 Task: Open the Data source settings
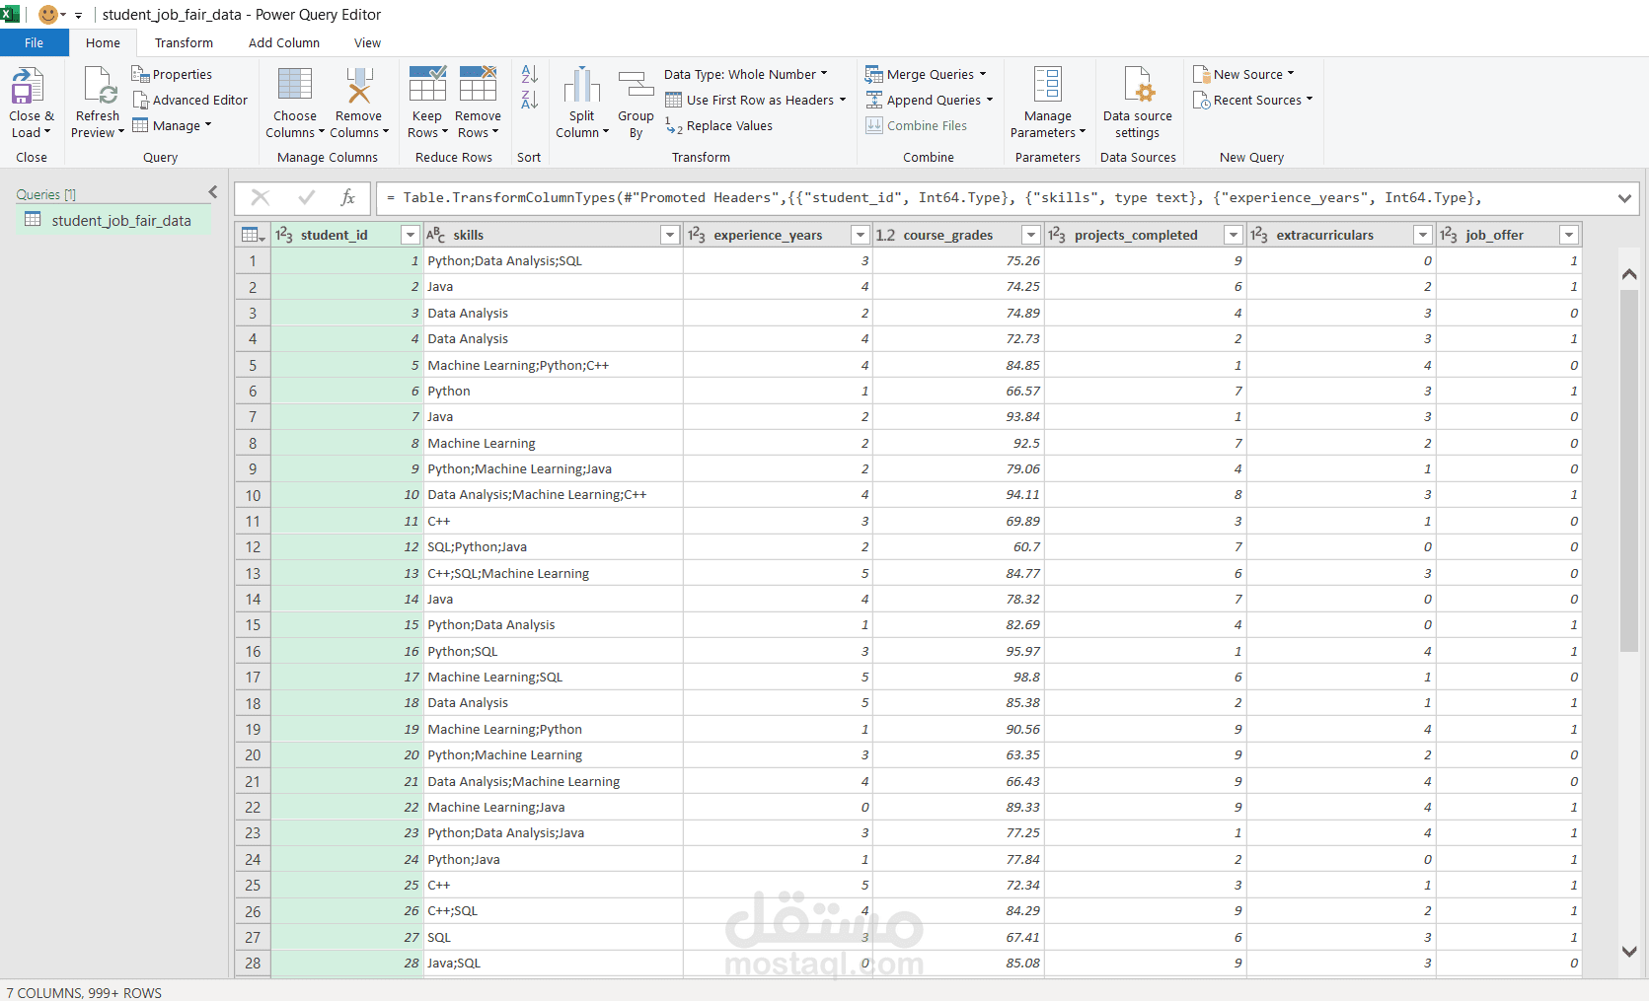tap(1138, 87)
